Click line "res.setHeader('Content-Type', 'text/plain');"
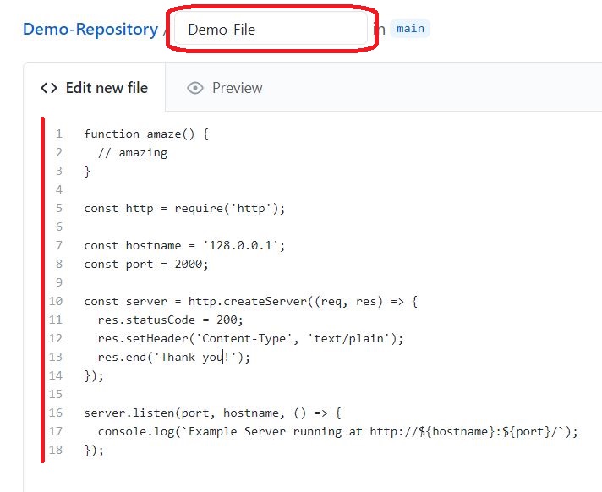The height and width of the screenshot is (492, 602). (251, 339)
